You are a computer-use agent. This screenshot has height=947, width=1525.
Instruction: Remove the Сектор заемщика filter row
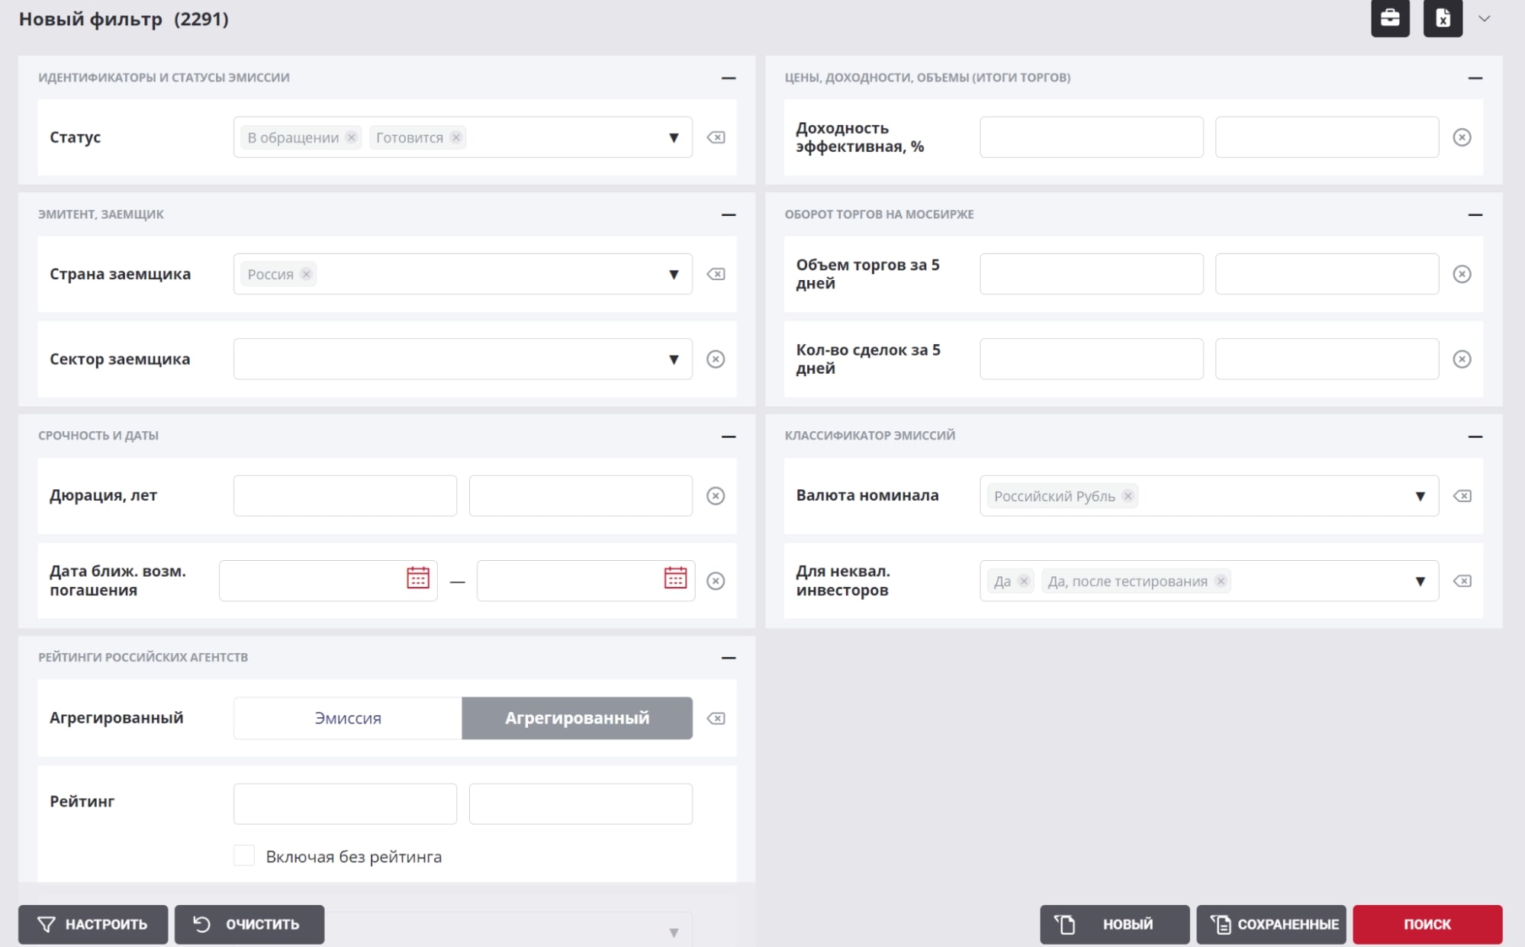point(716,359)
